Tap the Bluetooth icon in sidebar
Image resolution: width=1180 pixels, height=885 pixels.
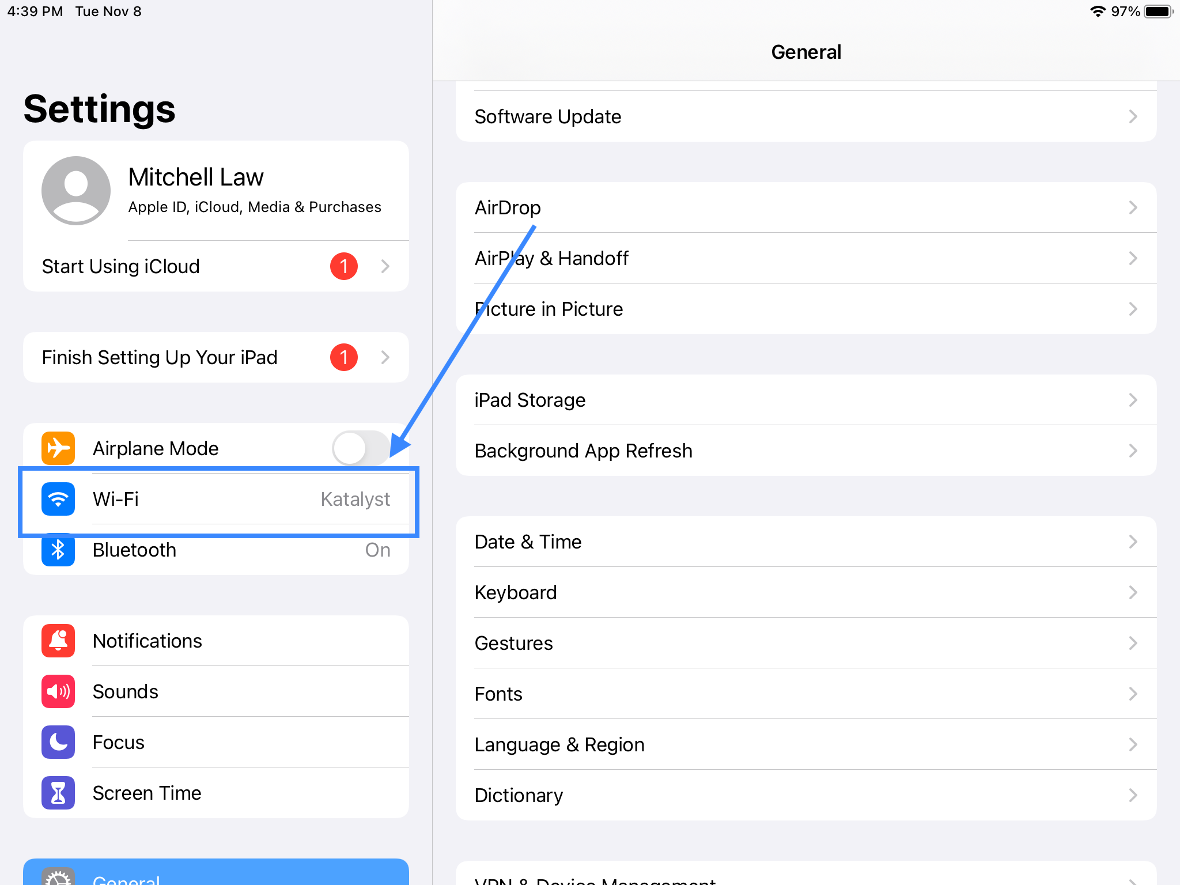[x=58, y=550]
